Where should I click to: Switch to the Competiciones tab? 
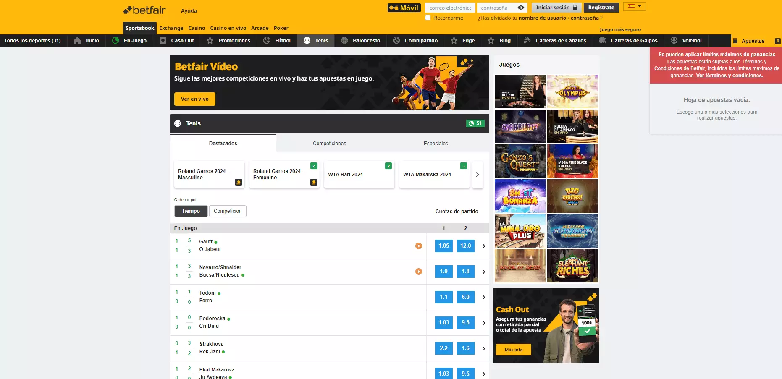(x=330, y=144)
